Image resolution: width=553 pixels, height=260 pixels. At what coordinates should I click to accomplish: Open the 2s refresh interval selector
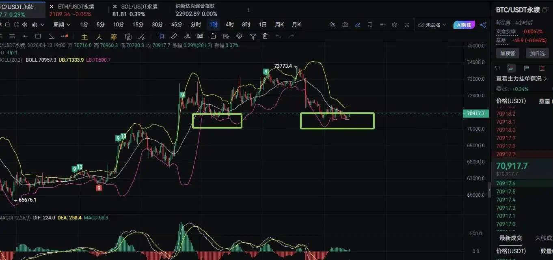pyautogui.click(x=333, y=25)
